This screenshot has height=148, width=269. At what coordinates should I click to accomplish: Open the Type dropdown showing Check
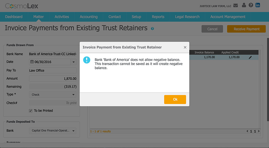53,95
